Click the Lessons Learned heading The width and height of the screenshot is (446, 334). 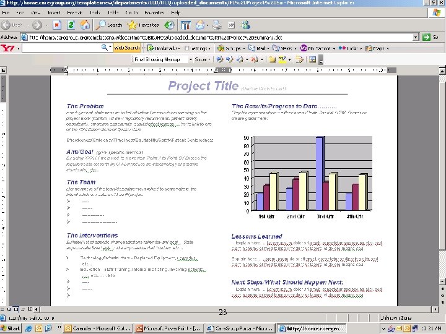[257, 236]
